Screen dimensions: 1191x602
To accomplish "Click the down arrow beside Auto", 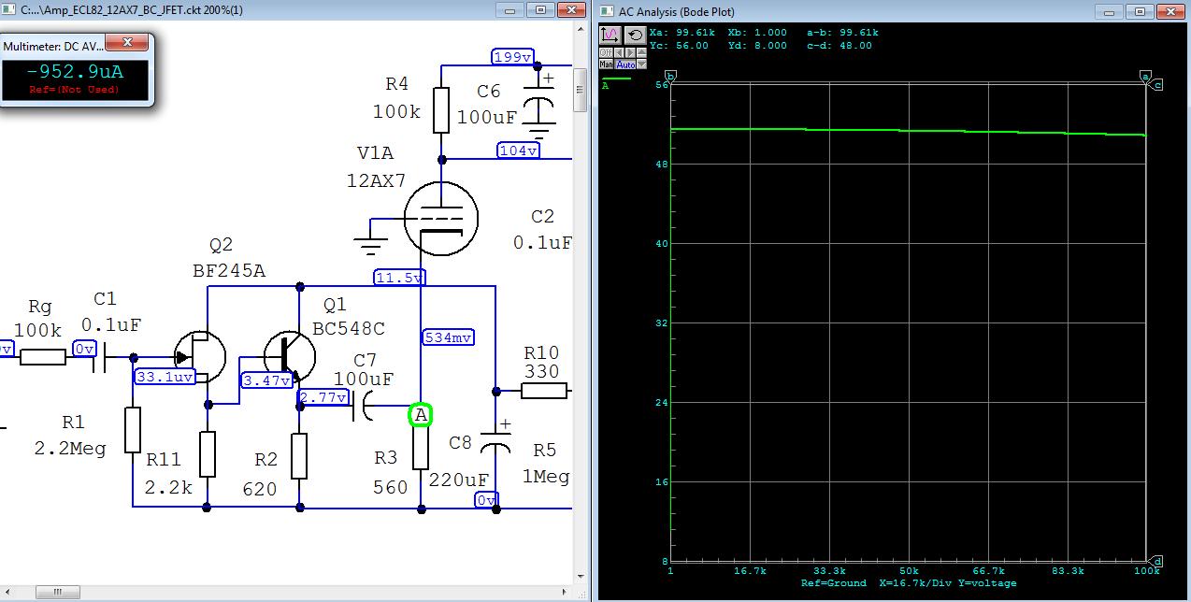I will (x=641, y=64).
